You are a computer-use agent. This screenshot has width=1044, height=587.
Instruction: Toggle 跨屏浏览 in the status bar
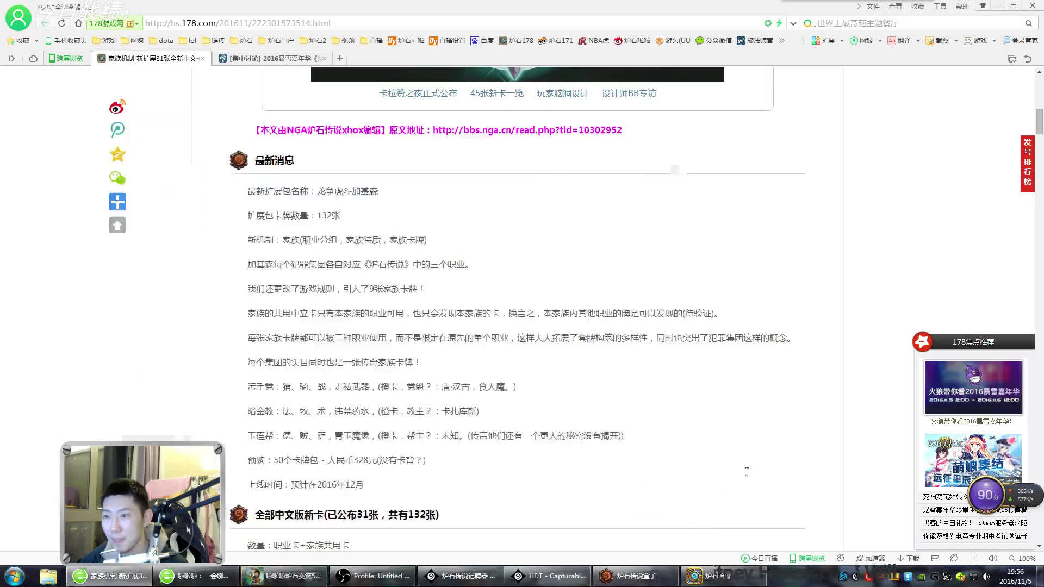click(807, 558)
